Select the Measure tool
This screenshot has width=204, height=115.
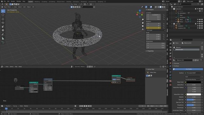pos(3,38)
